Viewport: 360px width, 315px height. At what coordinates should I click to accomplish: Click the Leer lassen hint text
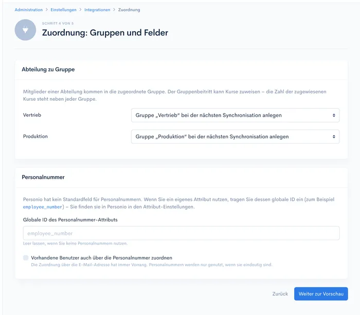pyautogui.click(x=75, y=244)
